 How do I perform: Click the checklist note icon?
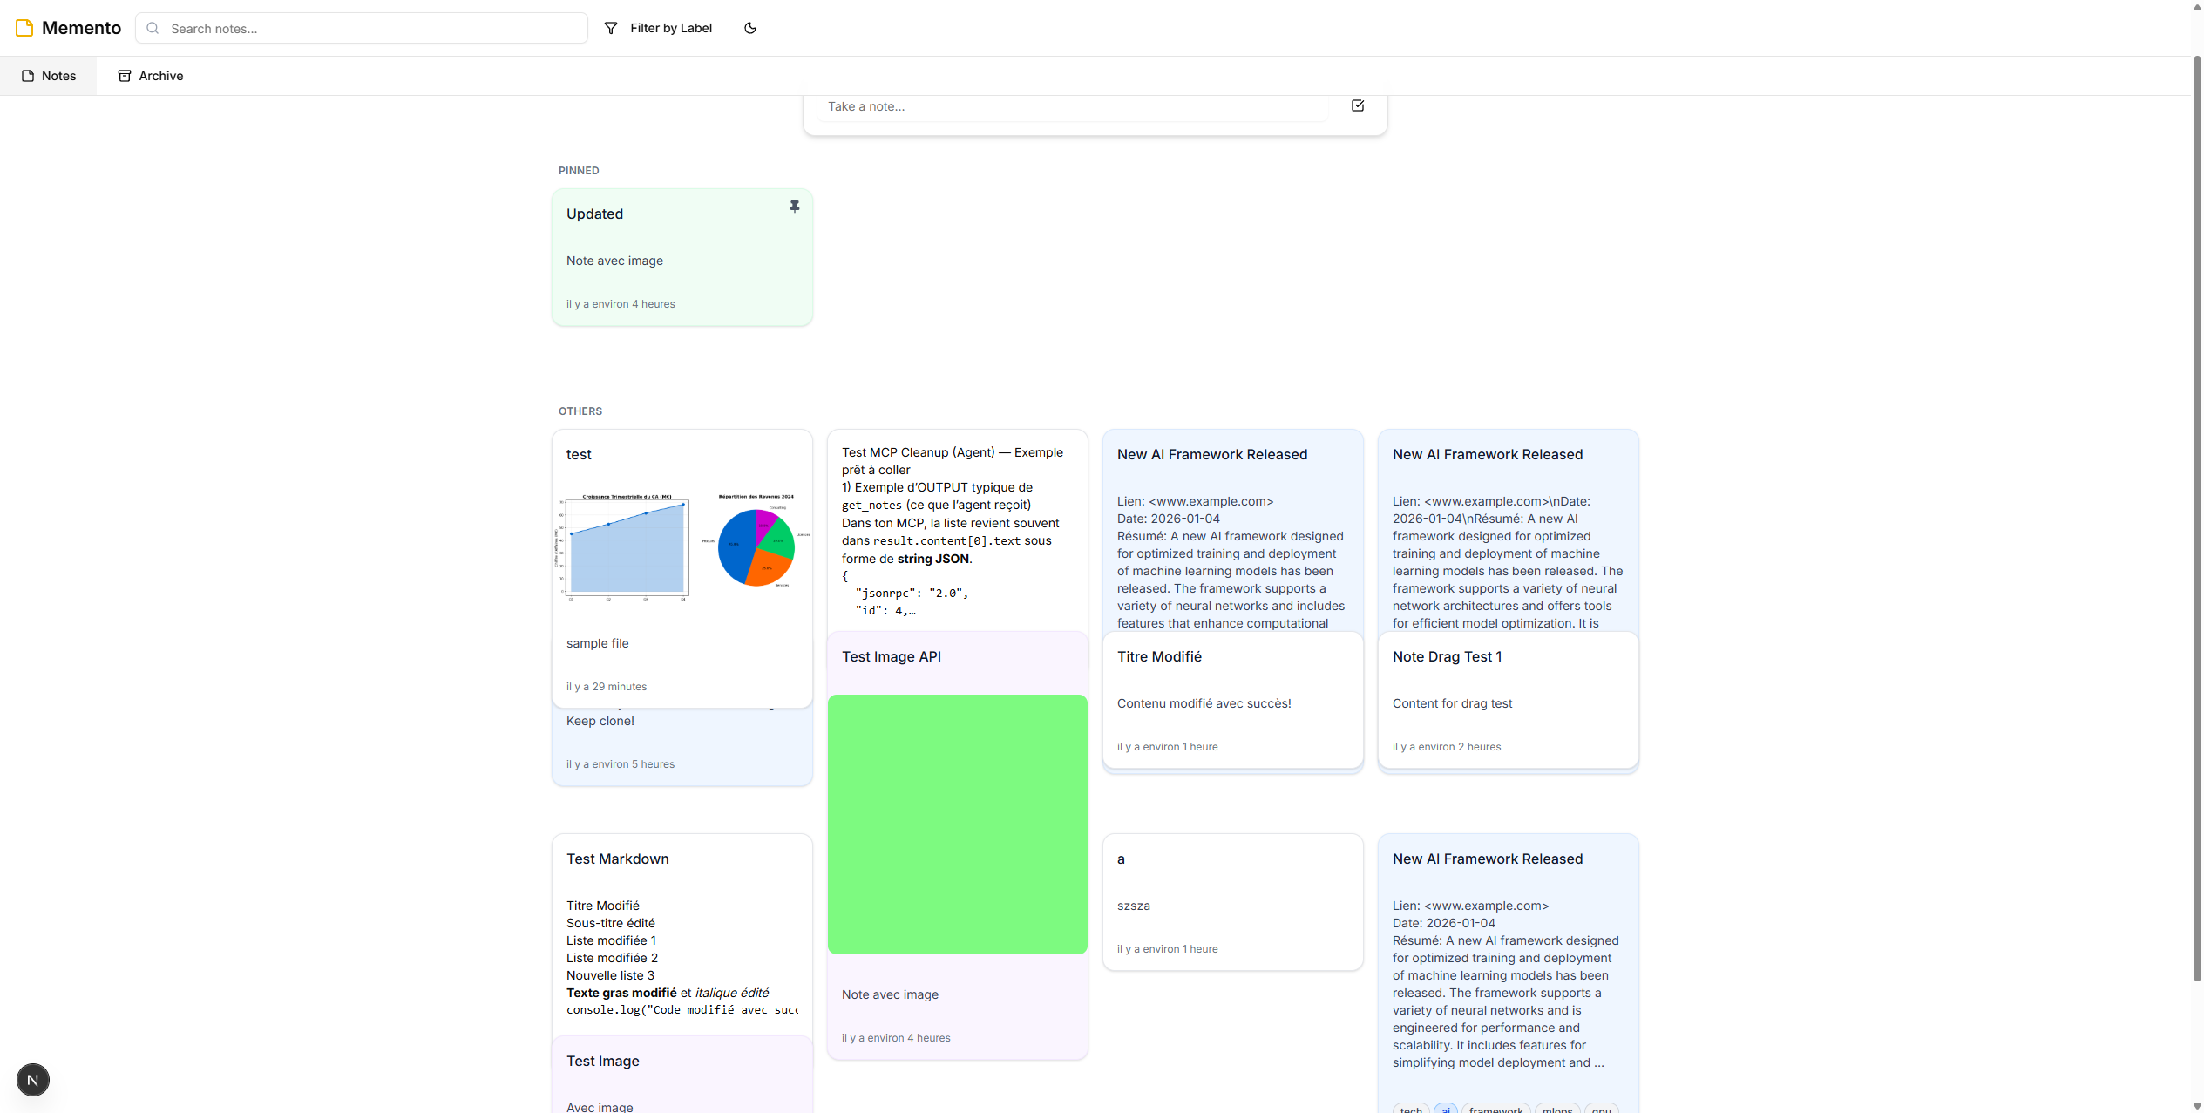pos(1357,105)
